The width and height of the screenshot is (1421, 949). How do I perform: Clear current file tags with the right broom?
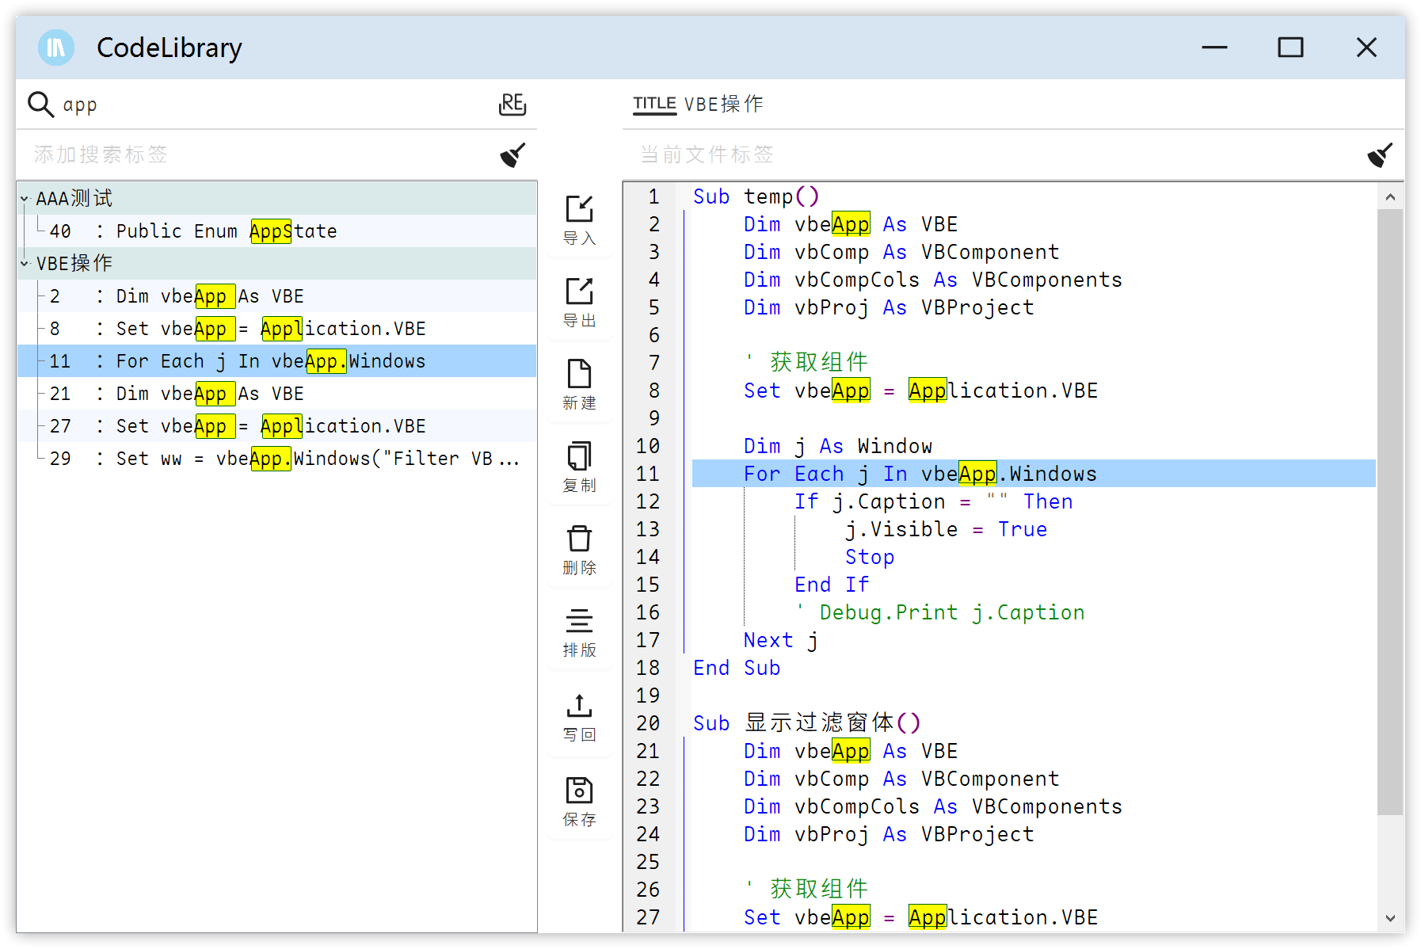[1380, 154]
